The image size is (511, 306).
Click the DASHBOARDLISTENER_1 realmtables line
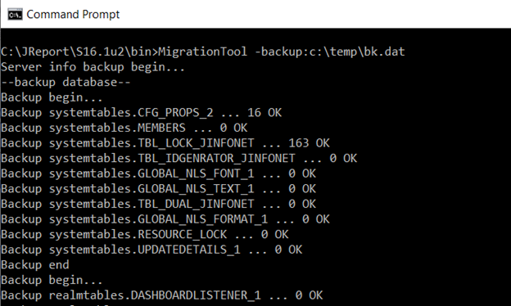[161, 295]
